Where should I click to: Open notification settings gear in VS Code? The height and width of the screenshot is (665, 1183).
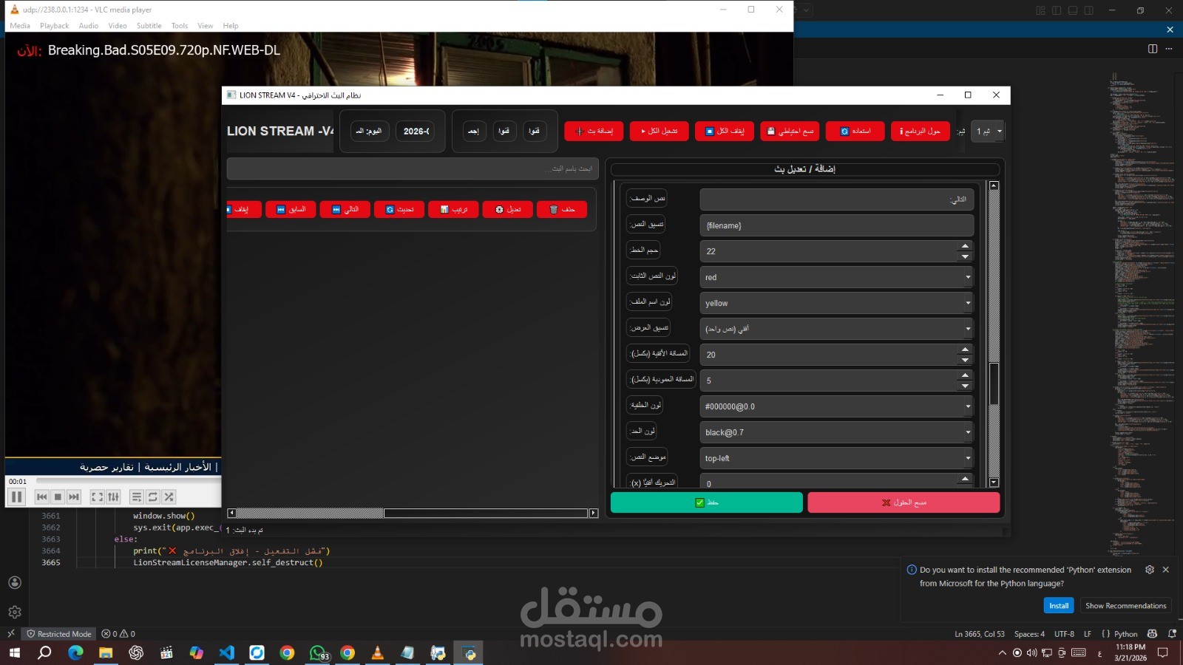click(1149, 570)
